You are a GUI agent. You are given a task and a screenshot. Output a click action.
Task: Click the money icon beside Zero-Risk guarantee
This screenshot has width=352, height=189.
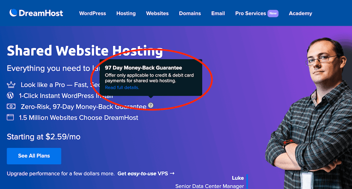click(11, 107)
